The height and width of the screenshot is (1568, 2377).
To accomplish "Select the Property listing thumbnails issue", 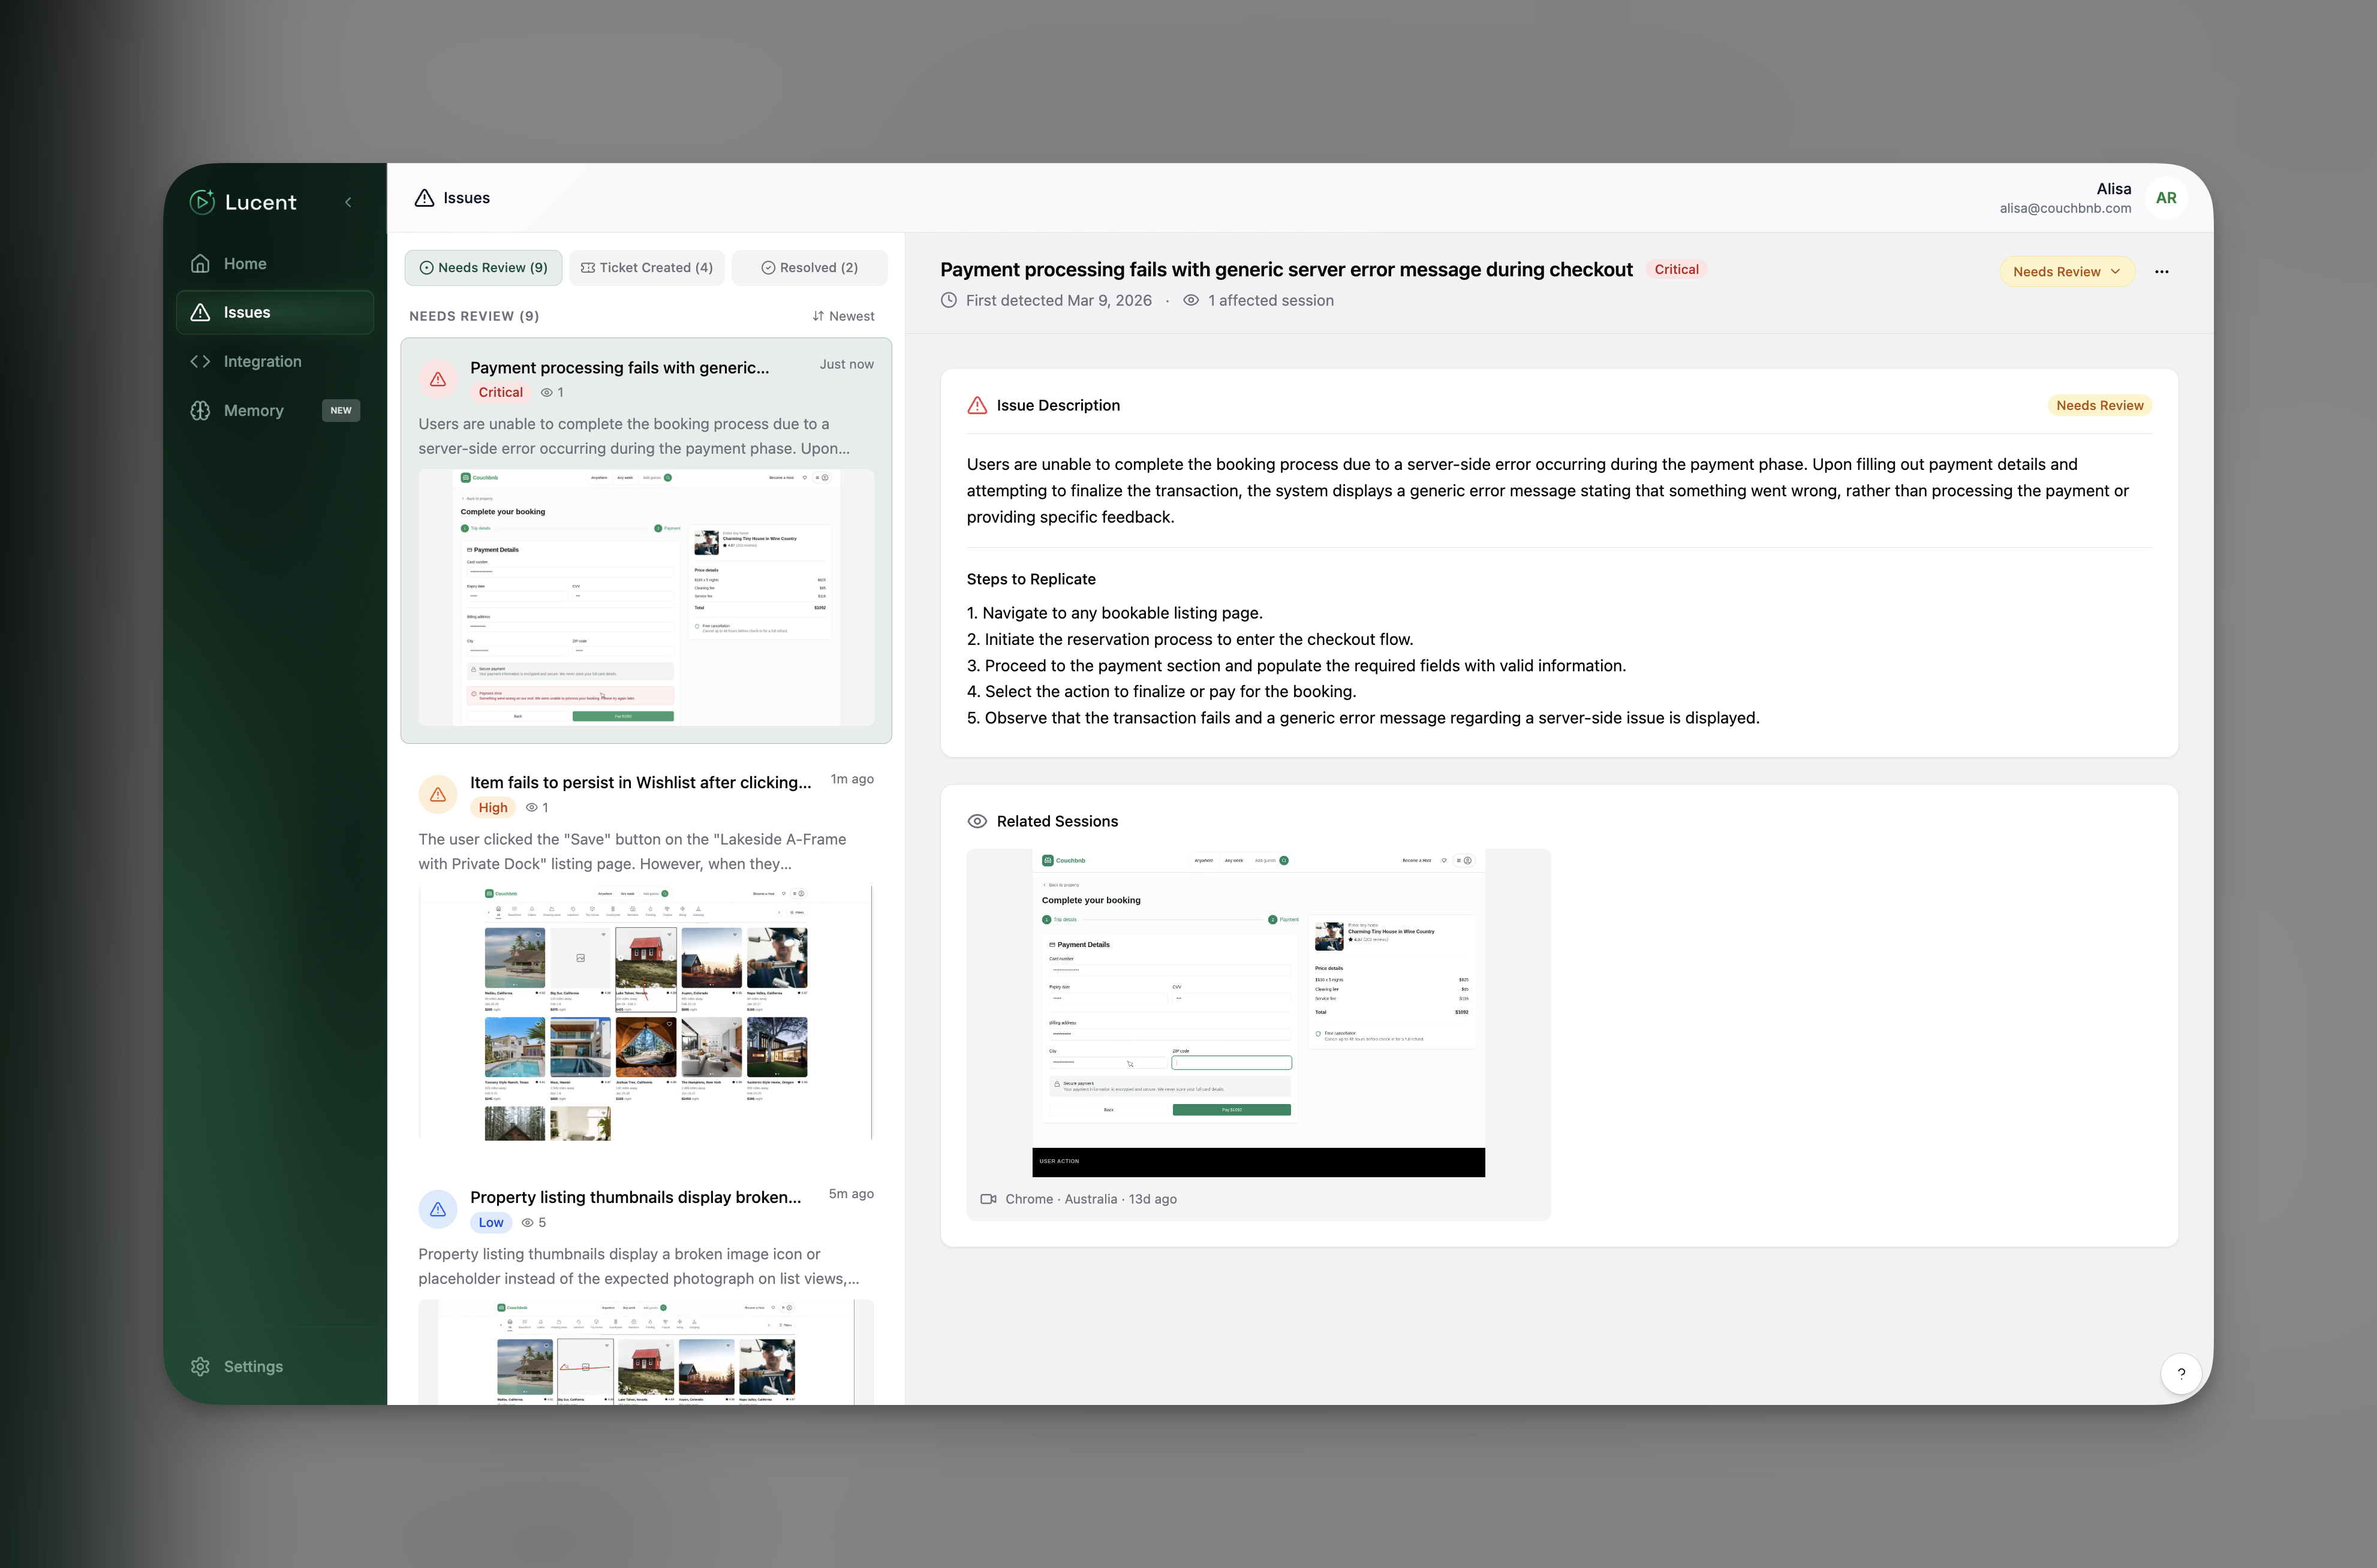I will [635, 1198].
